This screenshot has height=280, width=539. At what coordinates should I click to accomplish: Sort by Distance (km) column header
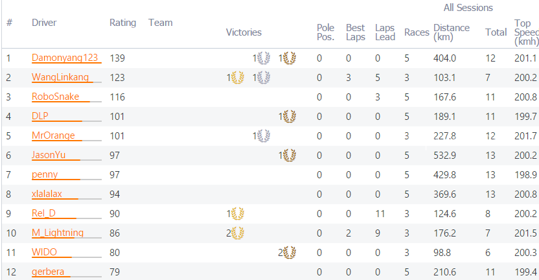pos(452,32)
